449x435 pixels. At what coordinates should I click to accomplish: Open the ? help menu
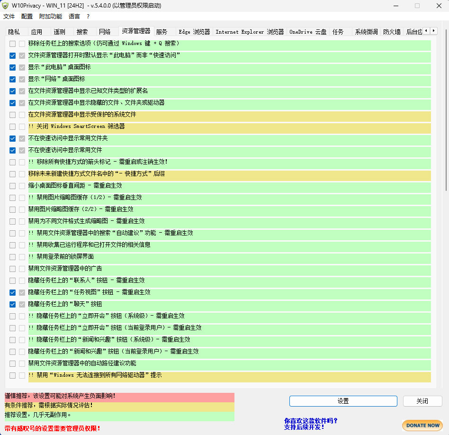point(88,17)
